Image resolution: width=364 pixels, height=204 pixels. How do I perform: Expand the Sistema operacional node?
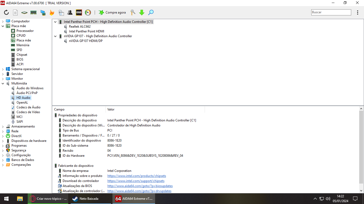pyautogui.click(x=3, y=69)
